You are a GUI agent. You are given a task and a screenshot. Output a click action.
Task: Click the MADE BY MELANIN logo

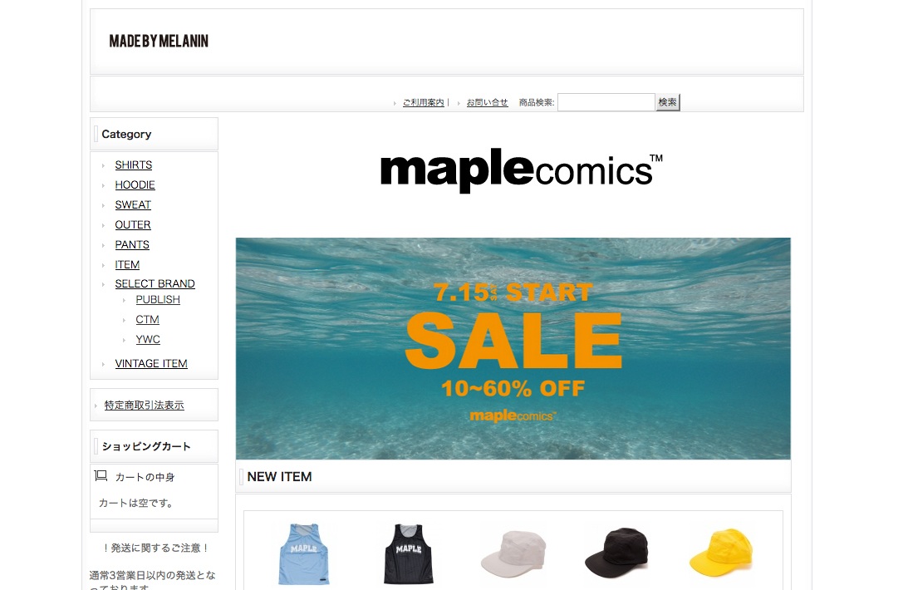(x=159, y=41)
